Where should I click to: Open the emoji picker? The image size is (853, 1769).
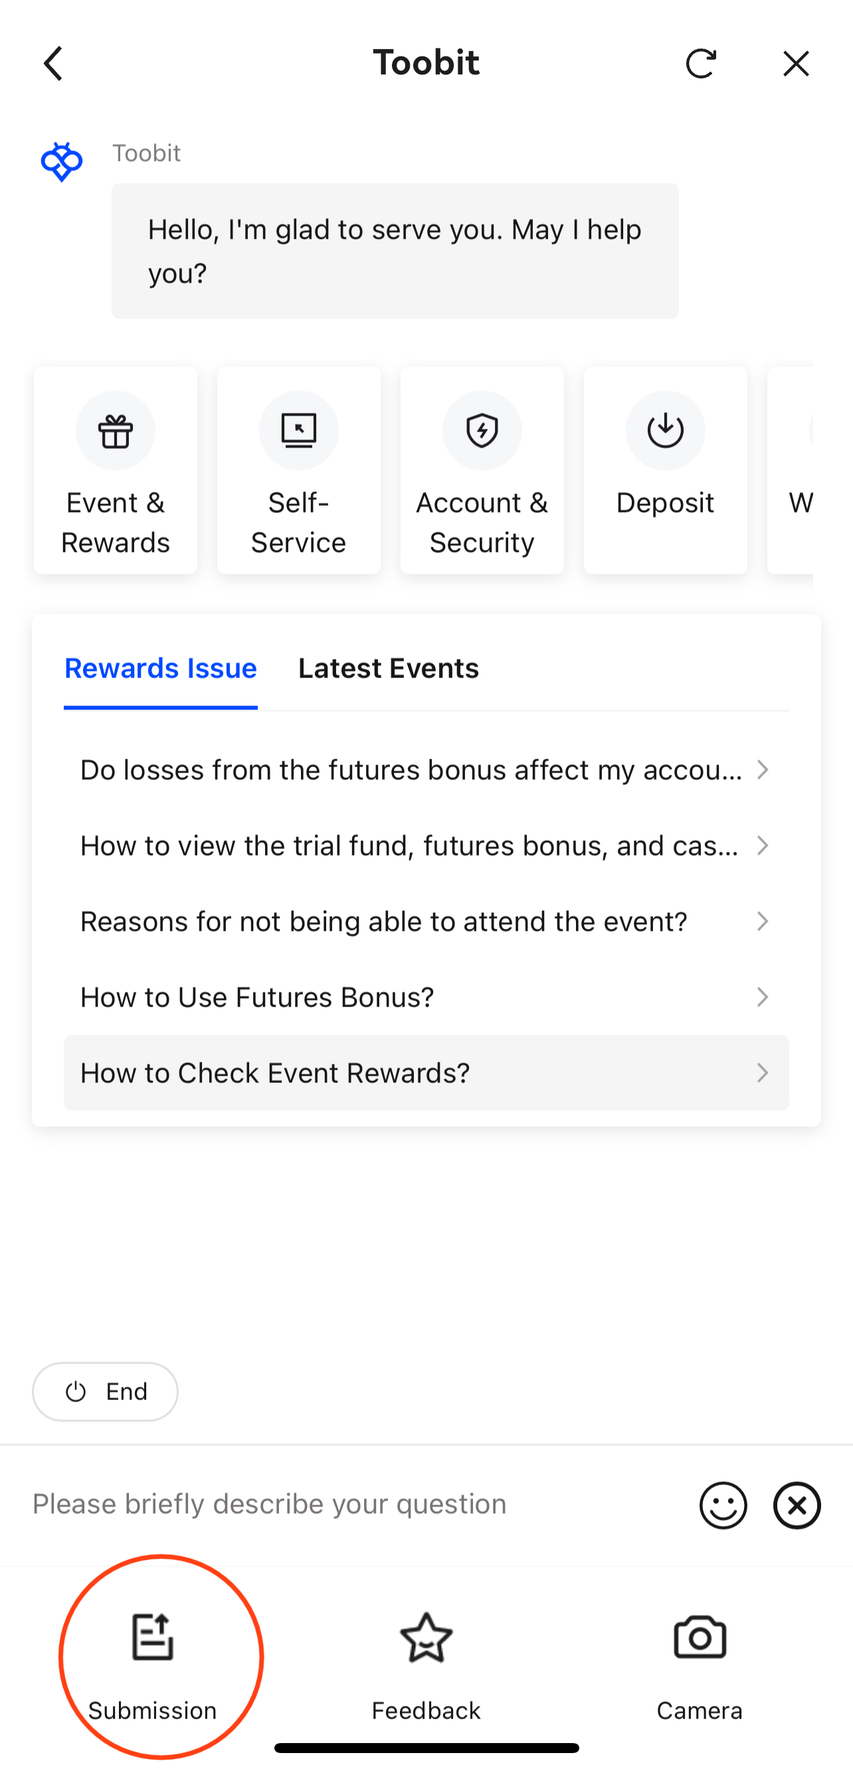(723, 1504)
